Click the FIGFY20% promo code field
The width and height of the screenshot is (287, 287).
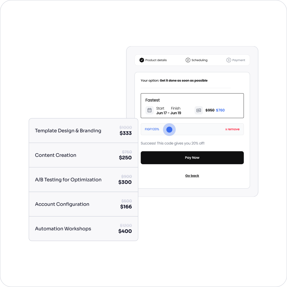pyautogui.click(x=192, y=129)
